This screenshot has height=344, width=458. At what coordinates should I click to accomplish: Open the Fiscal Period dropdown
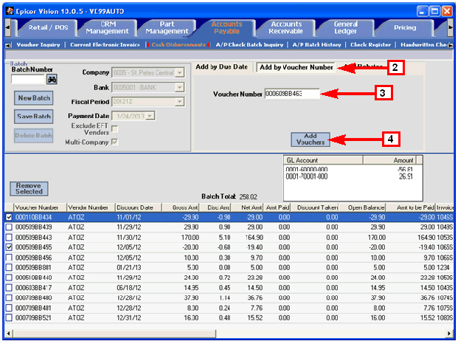coord(180,102)
